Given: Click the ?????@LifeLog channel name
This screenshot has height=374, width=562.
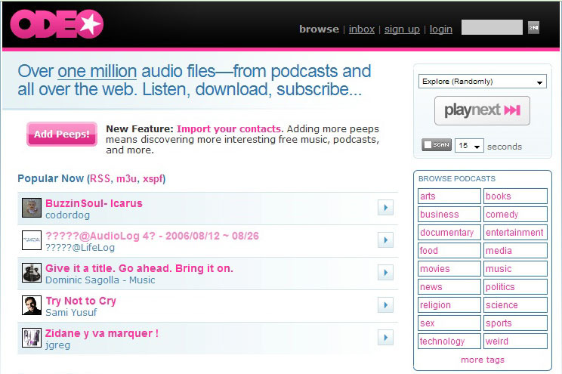Looking at the screenshot, I should click(x=80, y=248).
